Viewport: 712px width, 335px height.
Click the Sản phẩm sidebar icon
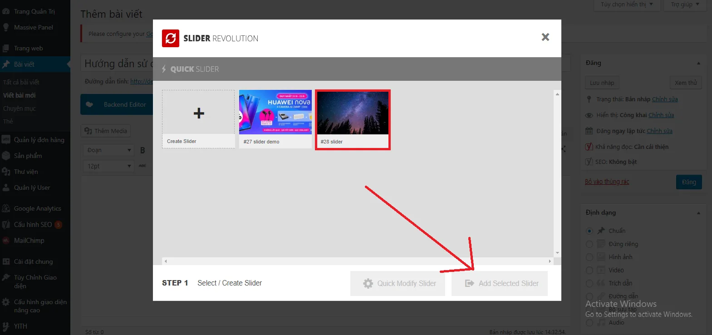(6, 156)
